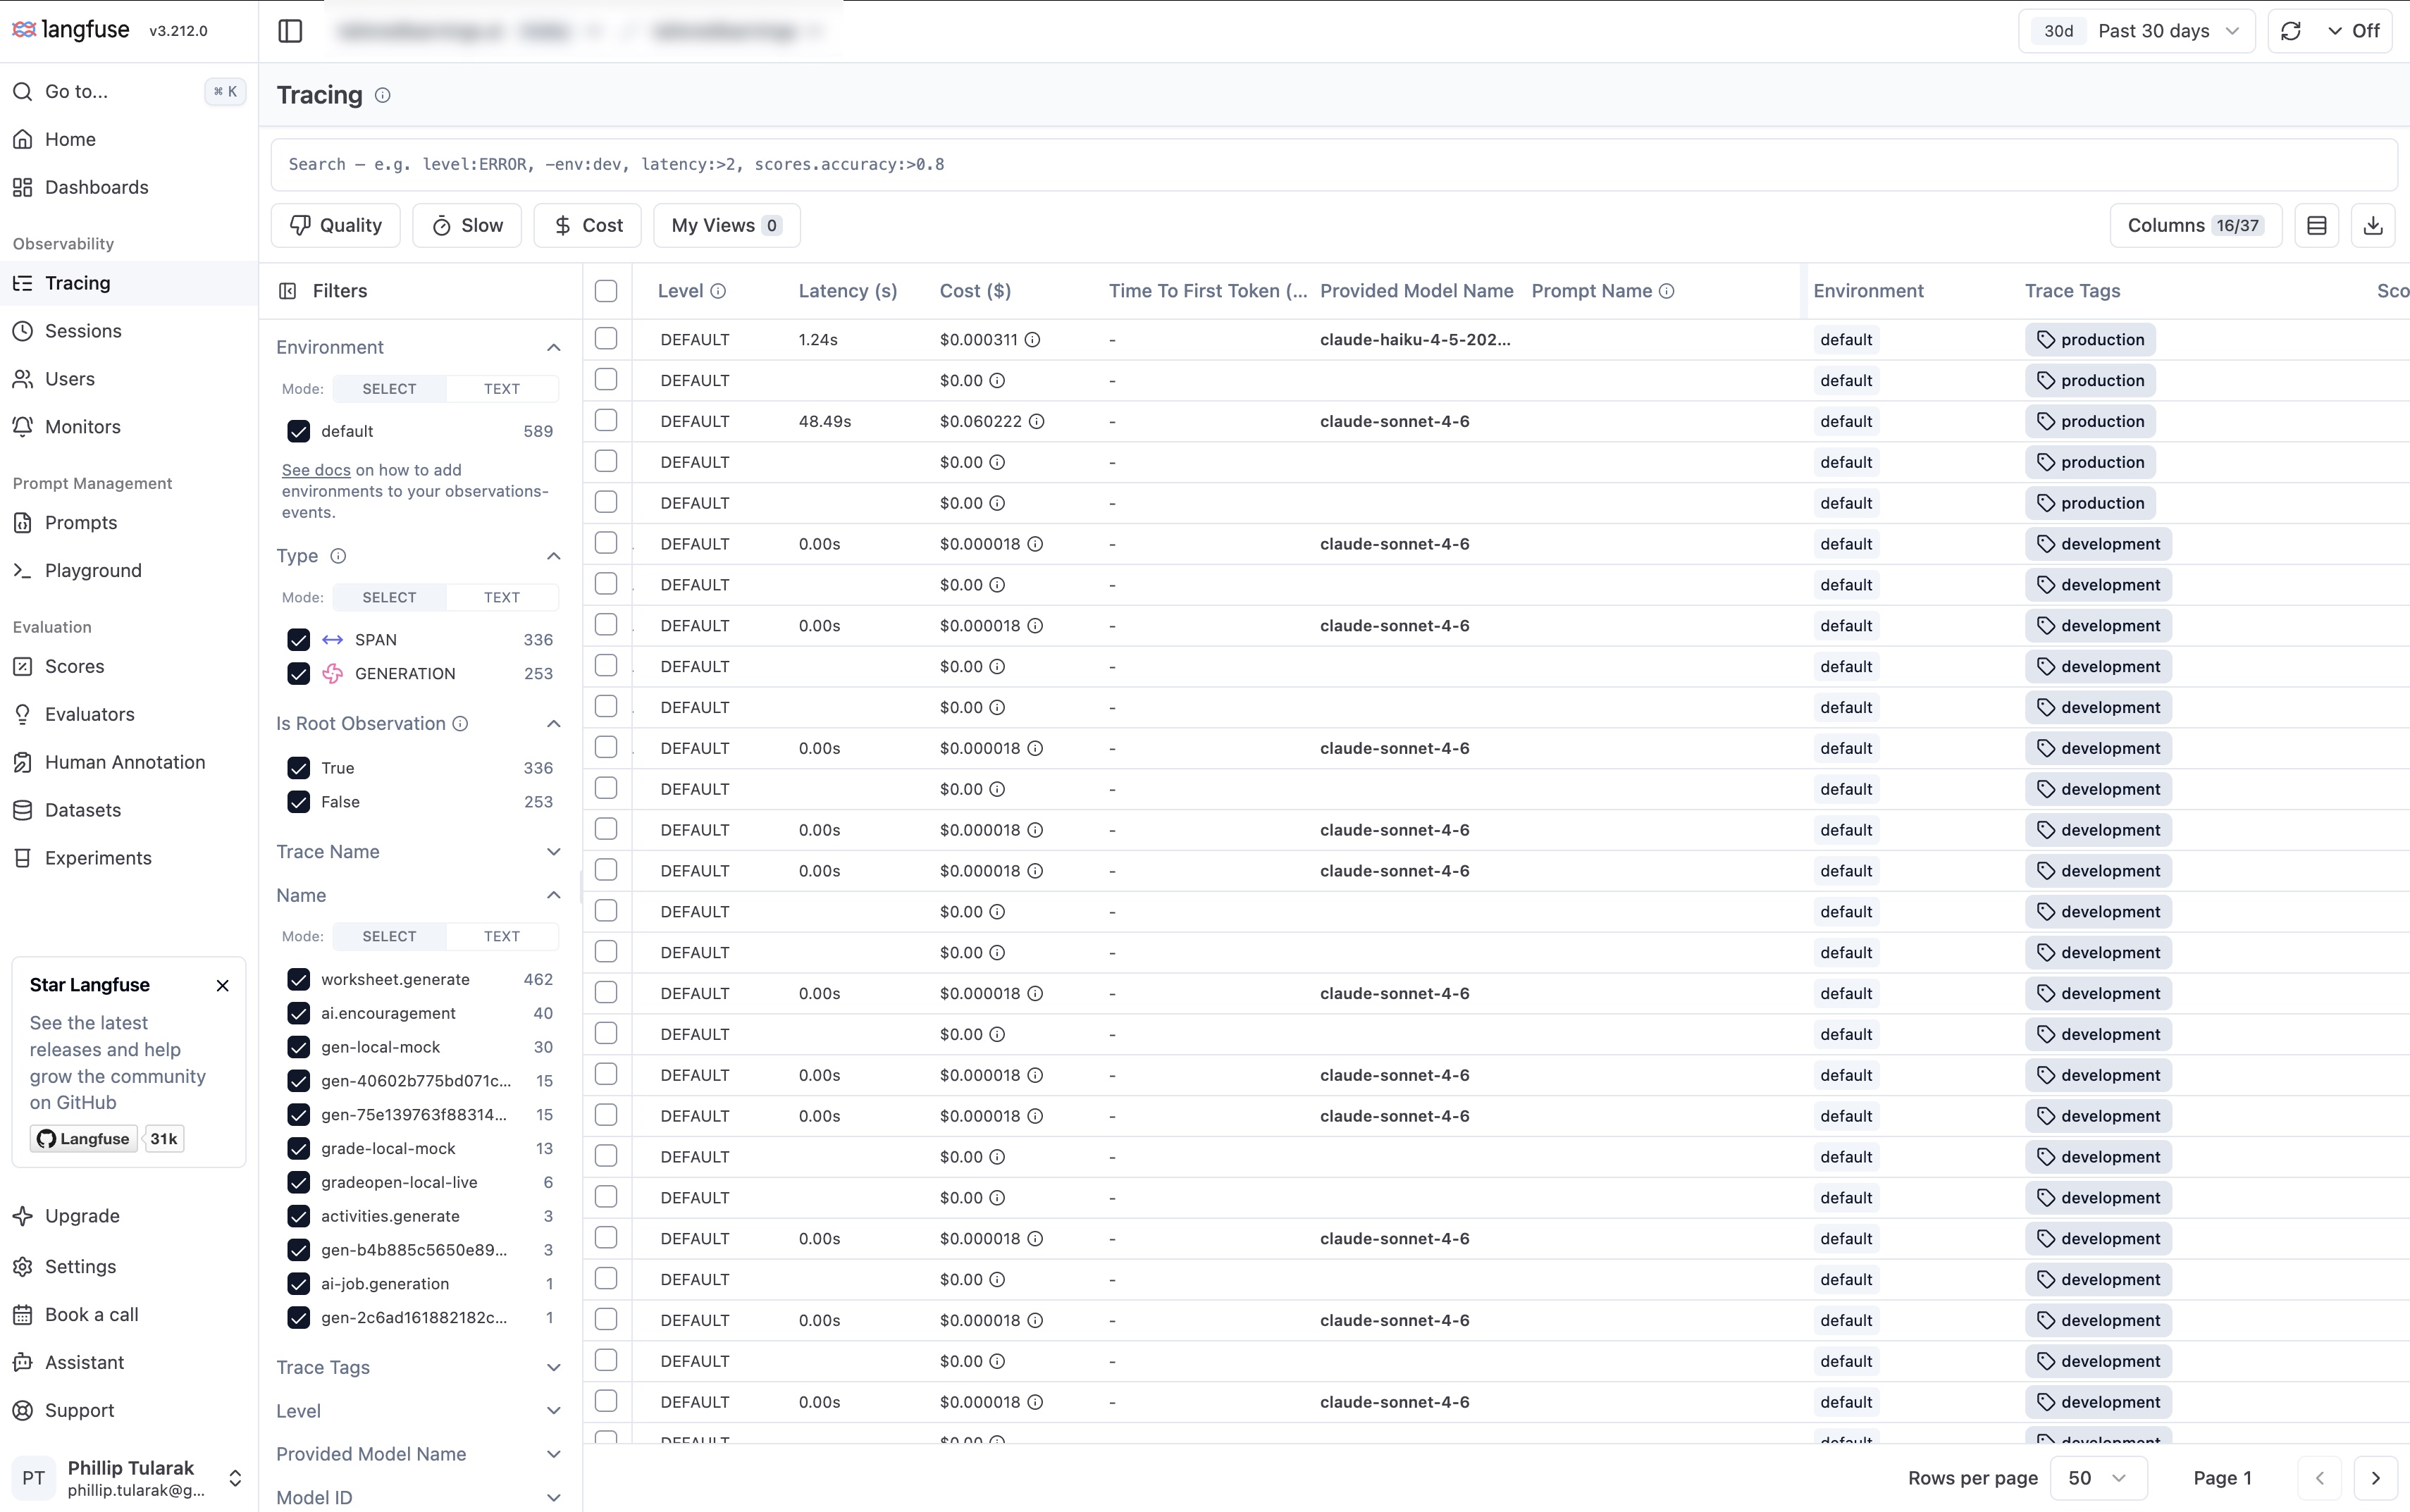2410x1512 pixels.
Task: Select the claude-haiku-4-5 row checkbox
Action: (606, 339)
